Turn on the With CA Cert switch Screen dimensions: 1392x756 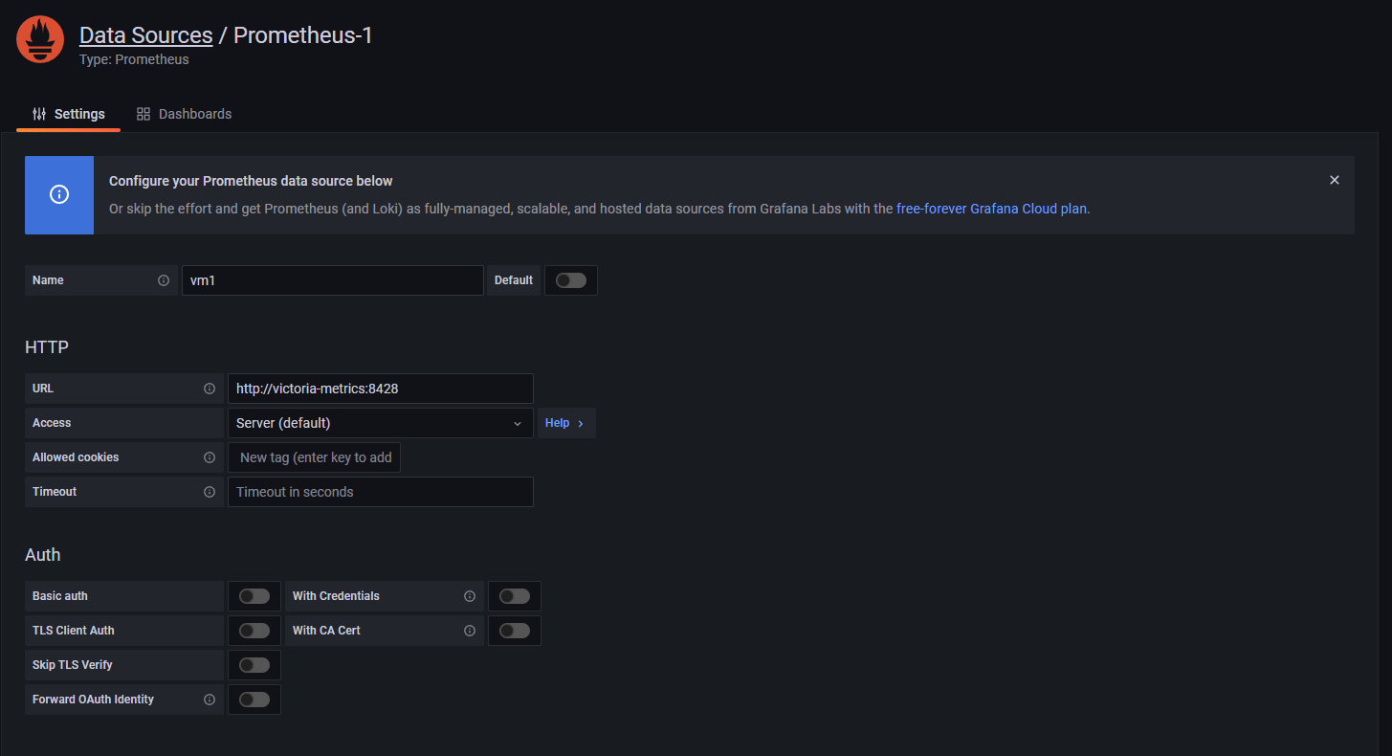point(515,631)
